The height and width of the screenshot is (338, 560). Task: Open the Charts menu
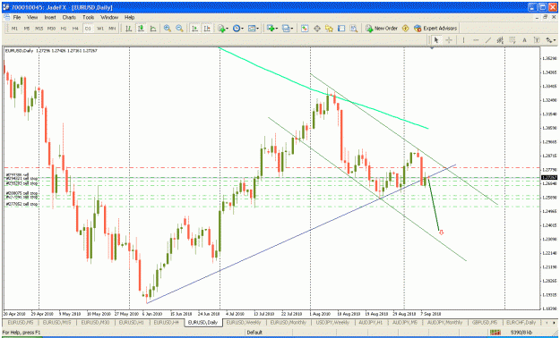point(69,17)
